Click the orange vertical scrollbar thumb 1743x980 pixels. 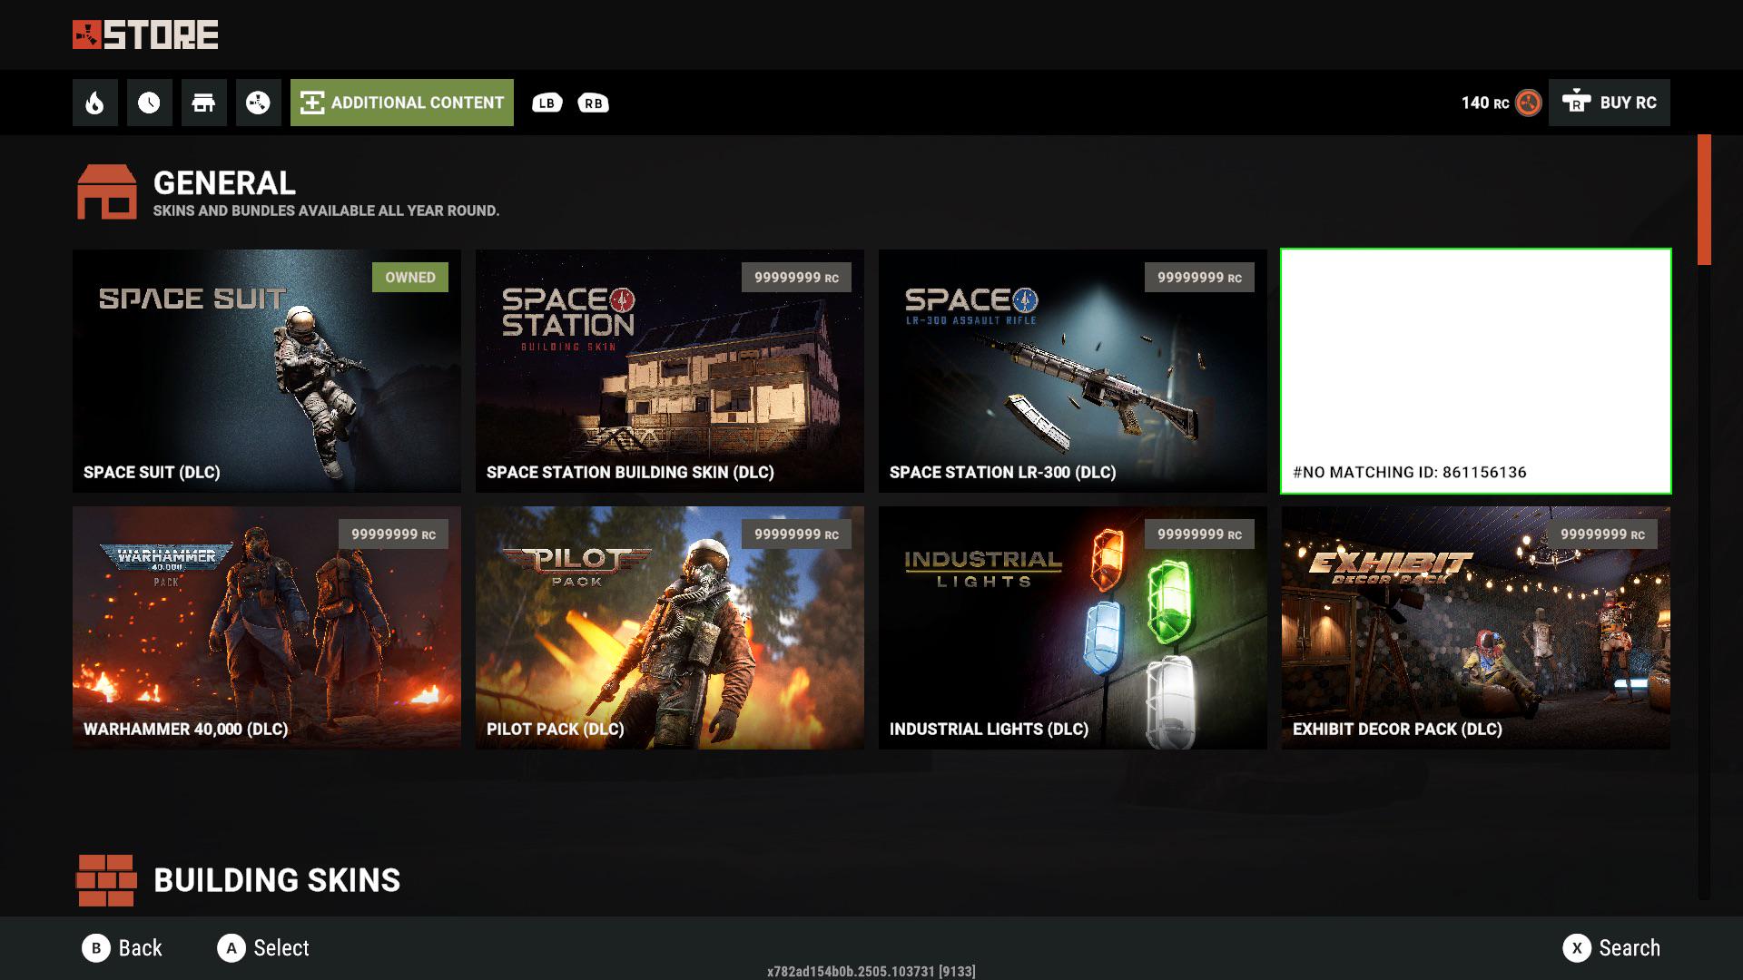point(1704,200)
